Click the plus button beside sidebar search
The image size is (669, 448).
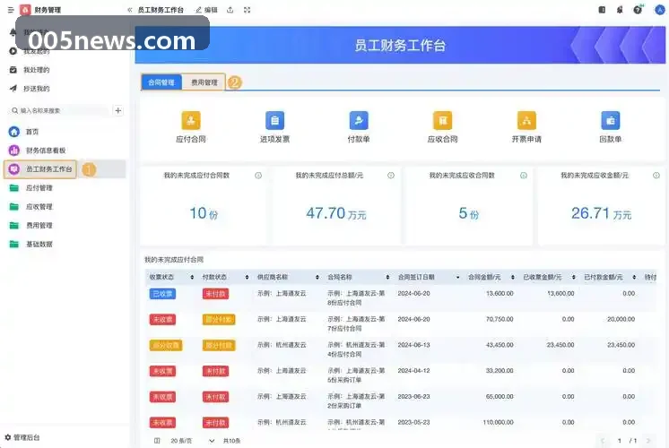pyautogui.click(x=118, y=111)
